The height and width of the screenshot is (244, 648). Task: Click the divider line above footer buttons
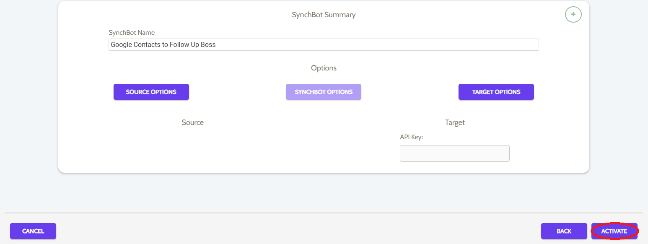324,213
